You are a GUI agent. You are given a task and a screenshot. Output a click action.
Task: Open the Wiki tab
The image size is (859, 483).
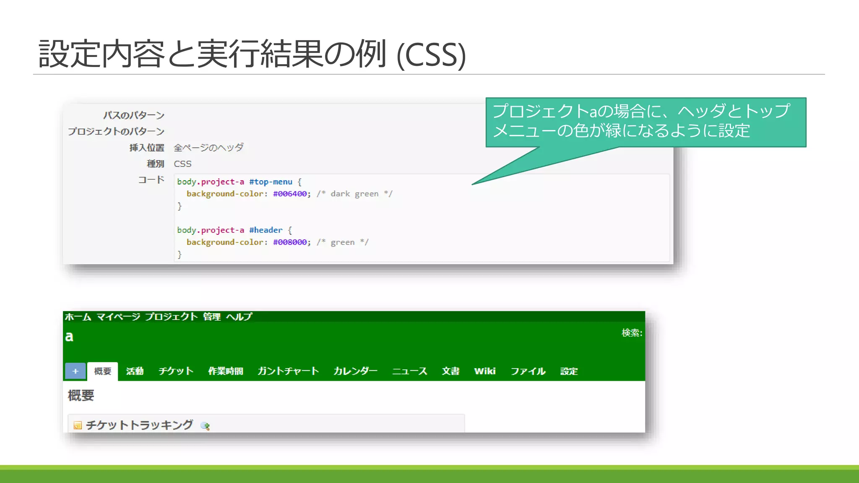(485, 371)
